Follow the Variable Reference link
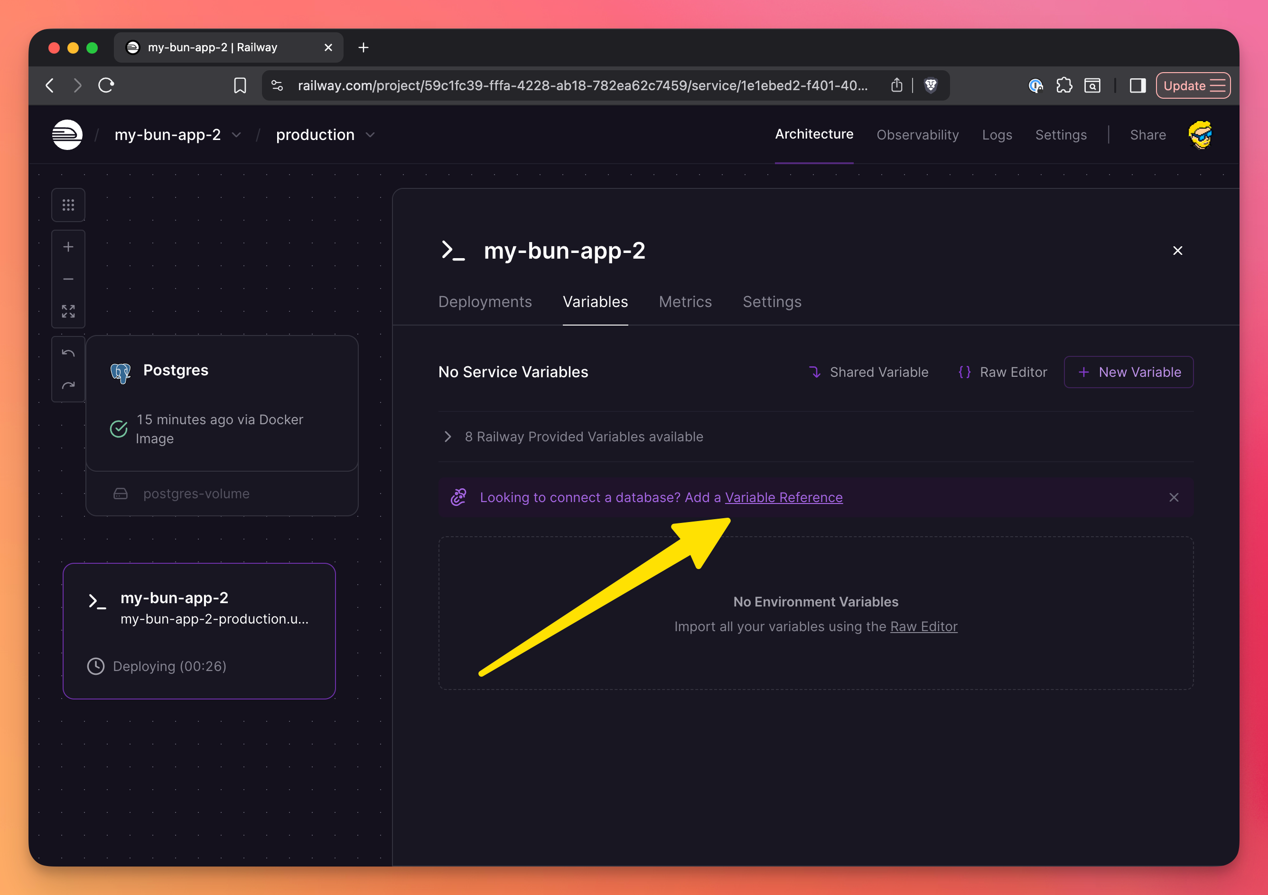Screen dimensions: 1268x895 tap(783, 497)
